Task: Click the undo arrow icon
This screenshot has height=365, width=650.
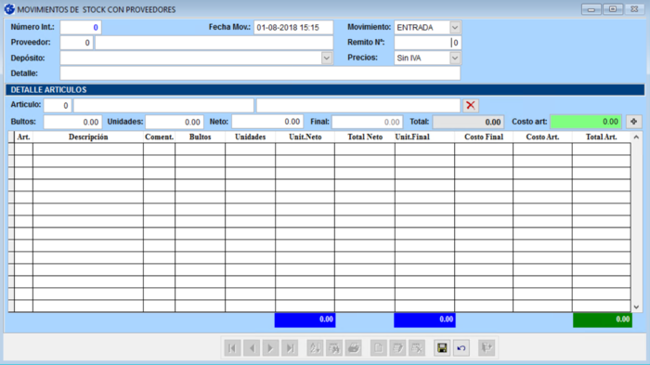Action: pyautogui.click(x=461, y=347)
